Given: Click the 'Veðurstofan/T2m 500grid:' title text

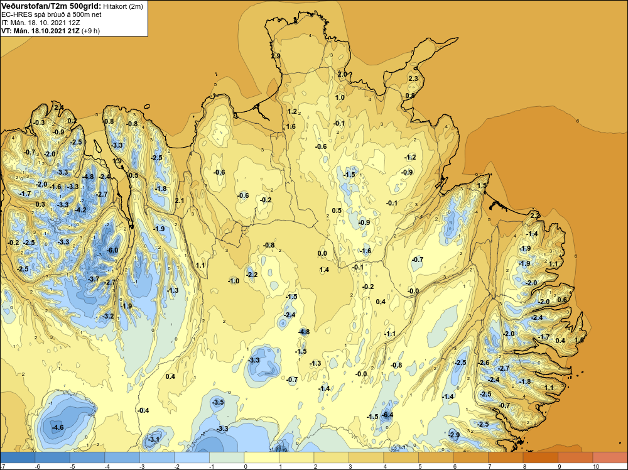Looking at the screenshot, I should (51, 6).
